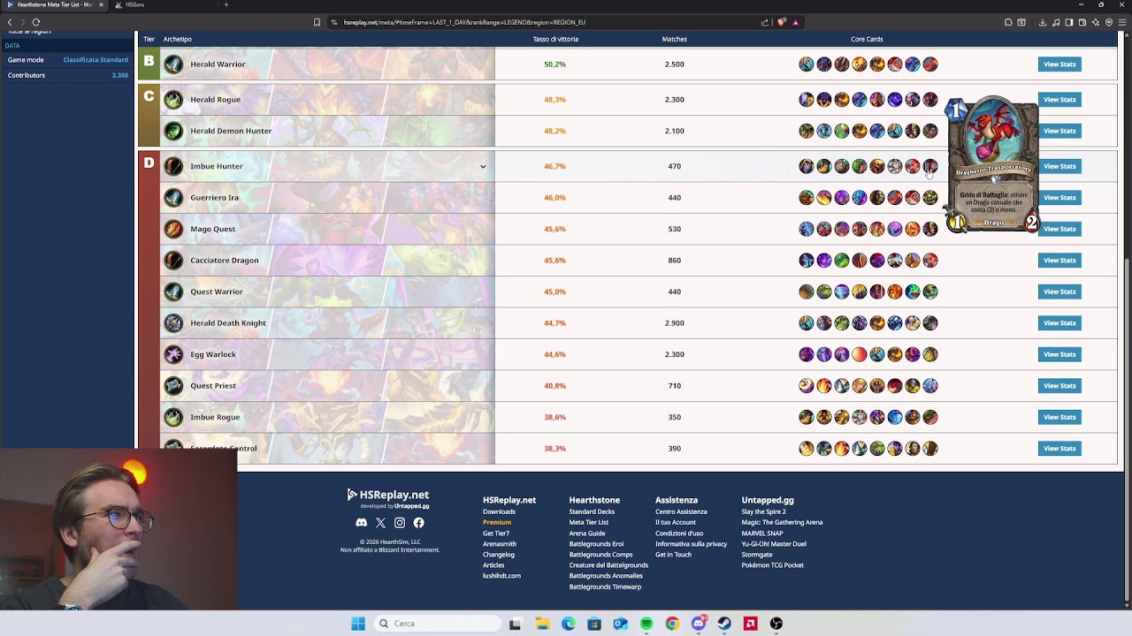Click the HSReplay.net footer logo
The image size is (1132, 636).
(x=388, y=495)
